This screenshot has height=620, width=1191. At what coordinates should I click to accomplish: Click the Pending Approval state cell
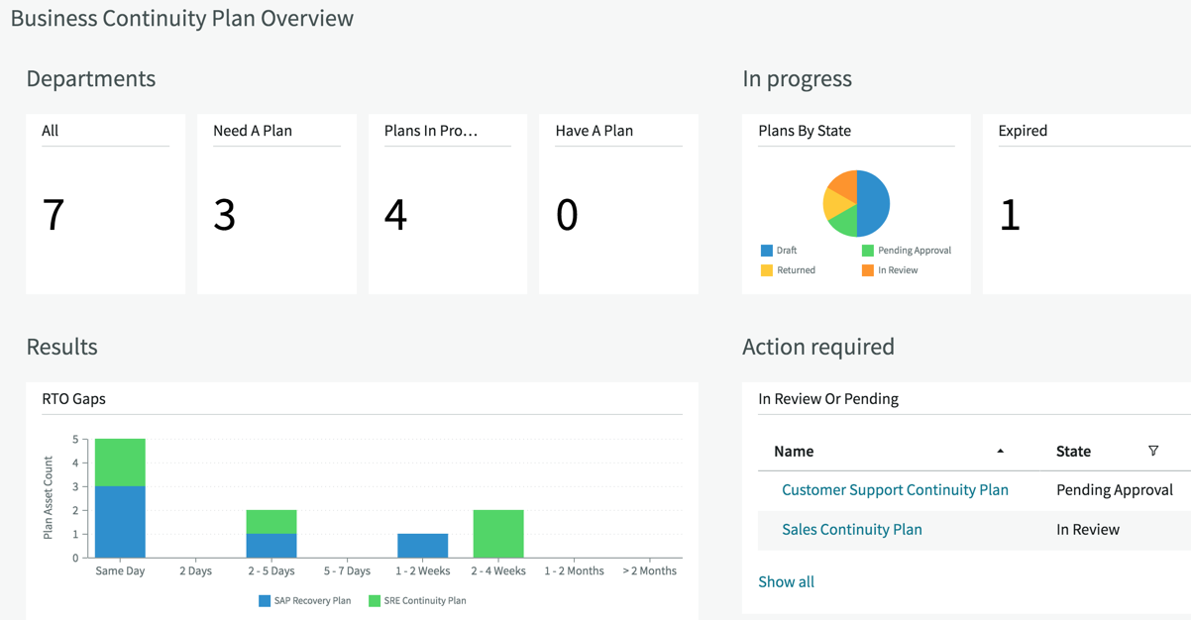[1115, 490]
